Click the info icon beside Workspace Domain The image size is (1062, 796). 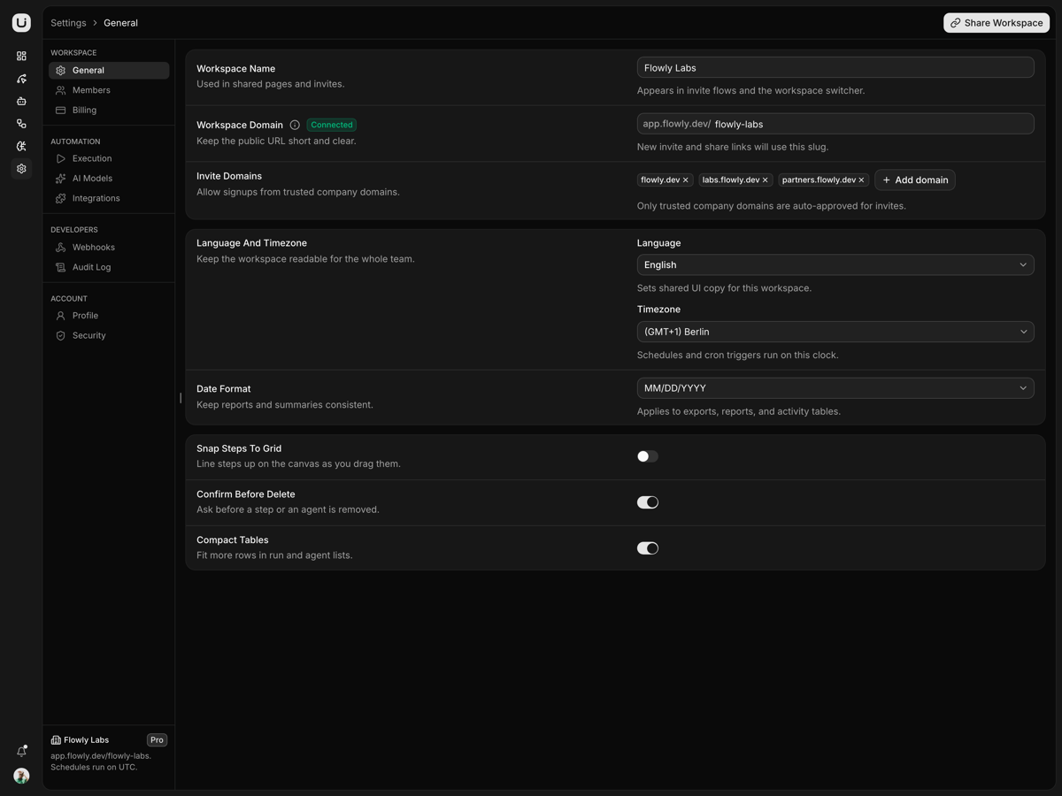pyautogui.click(x=295, y=125)
